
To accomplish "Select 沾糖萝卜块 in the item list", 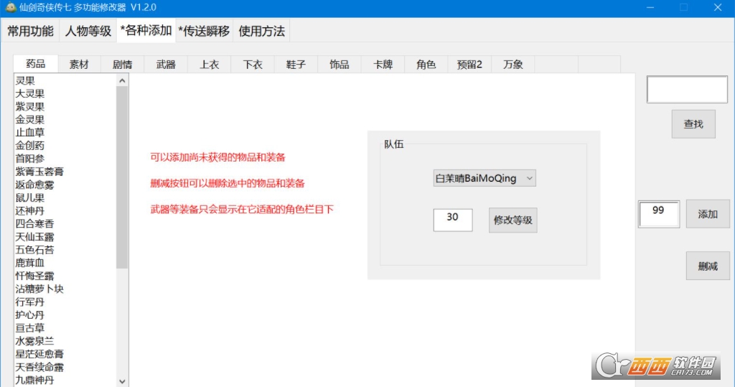I will pos(39,289).
